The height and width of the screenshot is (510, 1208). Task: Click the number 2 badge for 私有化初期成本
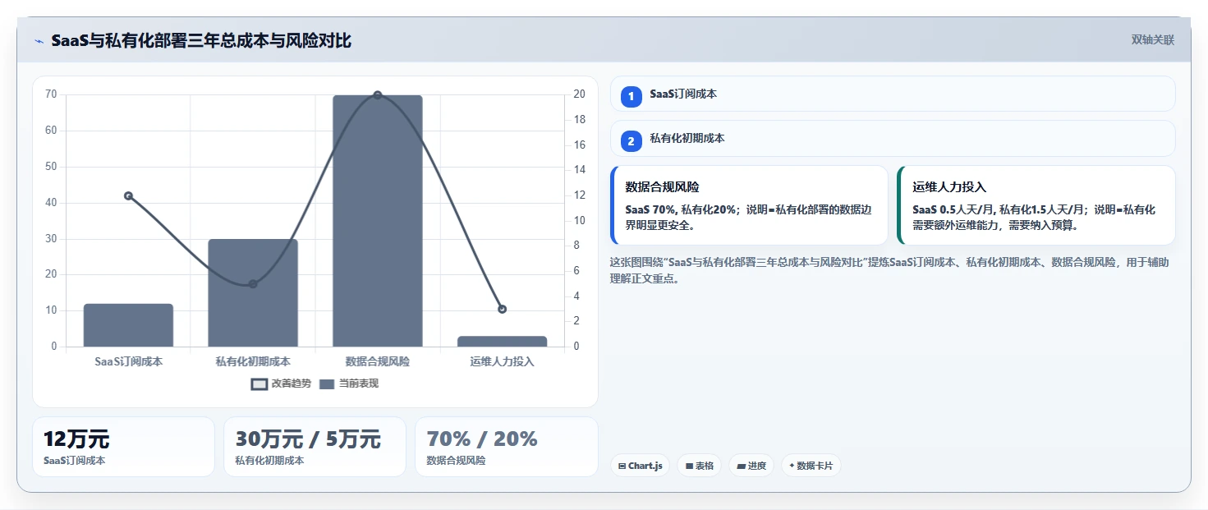pyautogui.click(x=631, y=141)
